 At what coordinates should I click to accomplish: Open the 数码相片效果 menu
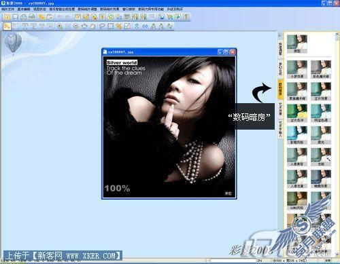click(109, 9)
